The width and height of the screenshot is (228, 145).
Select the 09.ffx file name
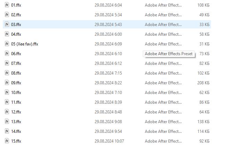coord(16,83)
